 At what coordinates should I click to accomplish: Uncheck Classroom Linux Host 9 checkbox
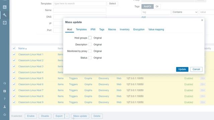tap(14, 102)
